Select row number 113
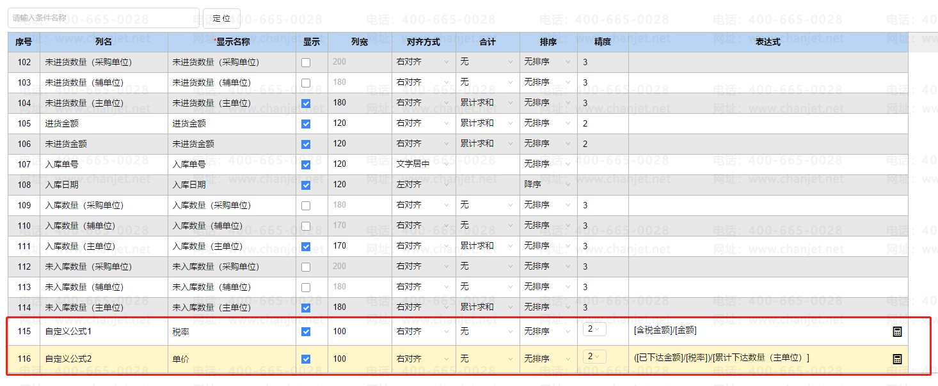The image size is (938, 386). coord(24,287)
